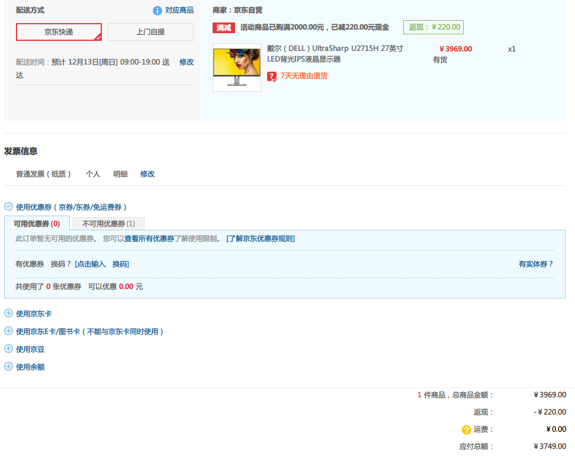This screenshot has width=575, height=456.
Task: Click the 有实体券? link
Action: pos(536,264)
